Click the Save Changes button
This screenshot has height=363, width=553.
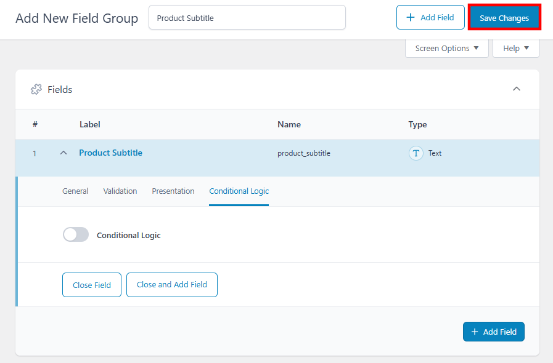pyautogui.click(x=504, y=17)
